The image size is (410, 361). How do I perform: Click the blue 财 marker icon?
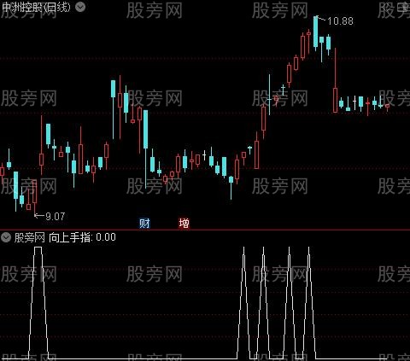pyautogui.click(x=144, y=224)
